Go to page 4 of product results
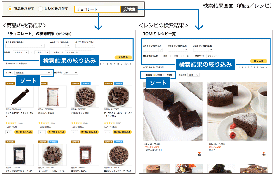Viewport: 274px width, 176px height. [104, 64]
